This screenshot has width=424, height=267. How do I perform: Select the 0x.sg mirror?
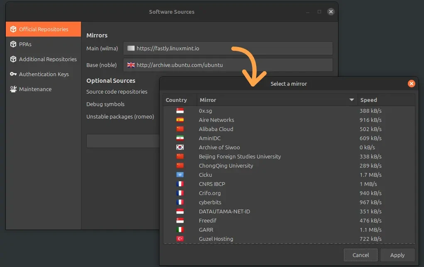pyautogui.click(x=289, y=111)
